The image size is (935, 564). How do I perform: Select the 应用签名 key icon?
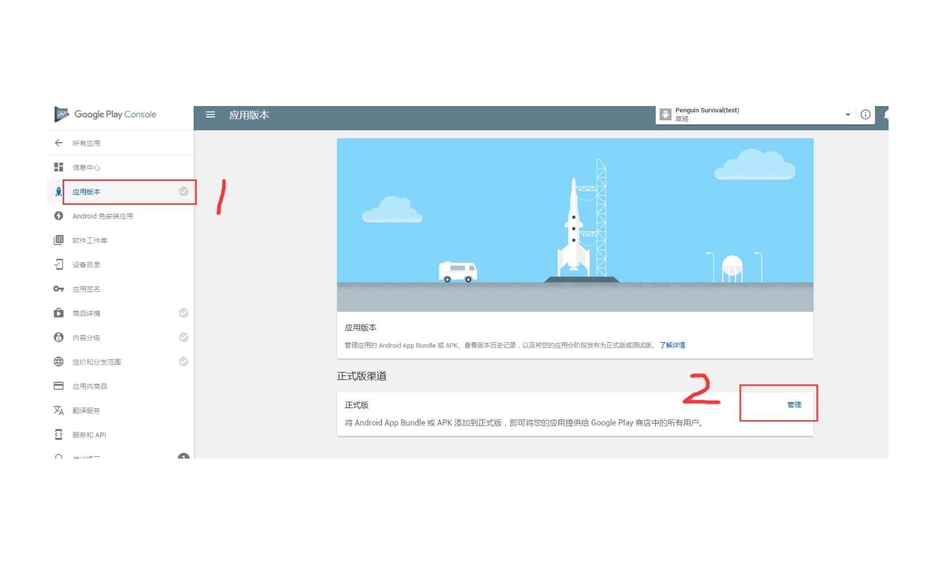(x=58, y=288)
